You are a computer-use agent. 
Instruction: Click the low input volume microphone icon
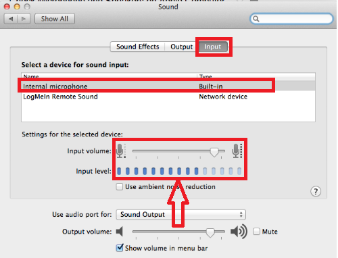[x=120, y=151]
